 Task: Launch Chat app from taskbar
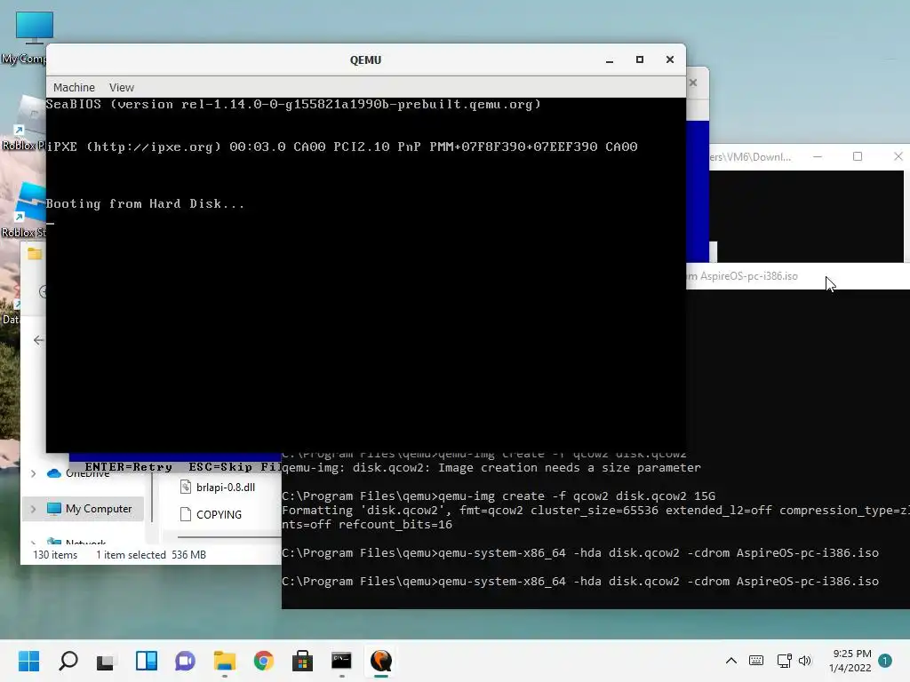pos(185,661)
